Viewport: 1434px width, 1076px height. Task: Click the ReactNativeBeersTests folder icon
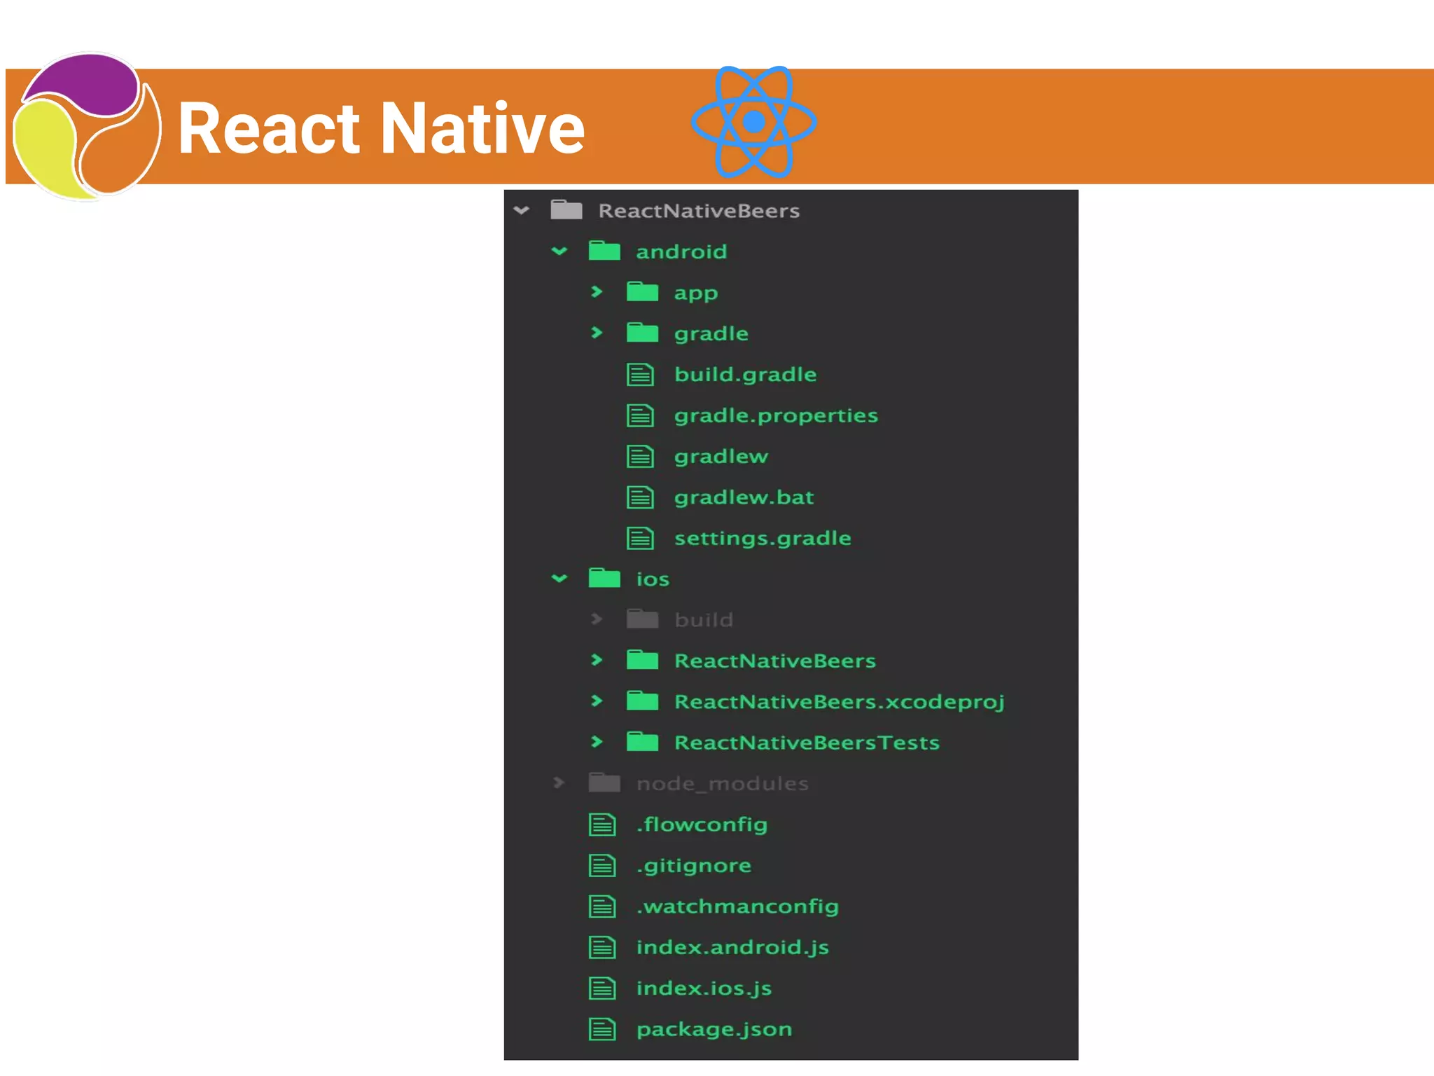(x=643, y=741)
